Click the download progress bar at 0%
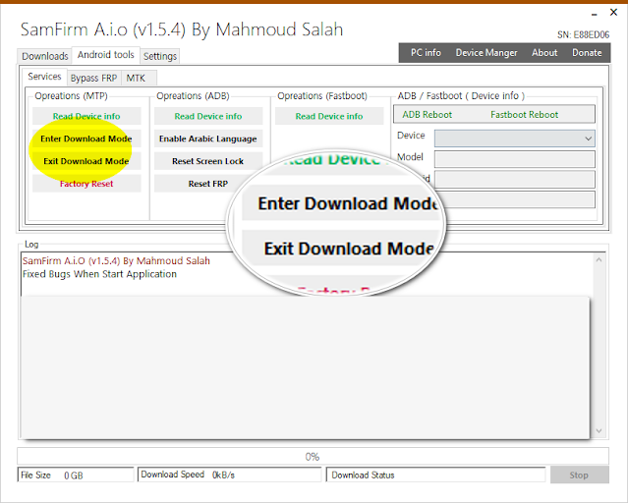Screen dimensions: 628x503 [x=313, y=456]
